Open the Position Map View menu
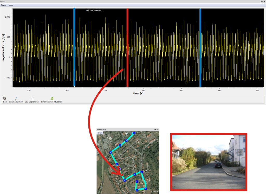 click(x=100, y=133)
